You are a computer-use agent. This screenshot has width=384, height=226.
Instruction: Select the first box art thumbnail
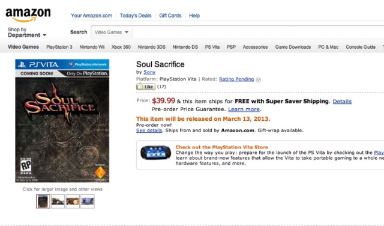43,201
